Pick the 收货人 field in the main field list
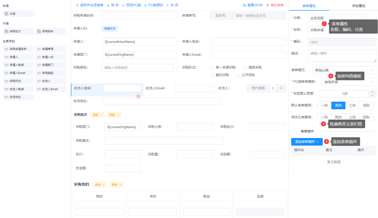The image size is (378, 218). (51, 81)
